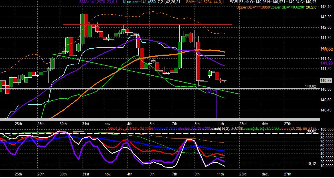Select the 20,2,0 Bollinger parameters text
Image resolution: width=334 pixels, height=178 pixels.
[x=311, y=7]
